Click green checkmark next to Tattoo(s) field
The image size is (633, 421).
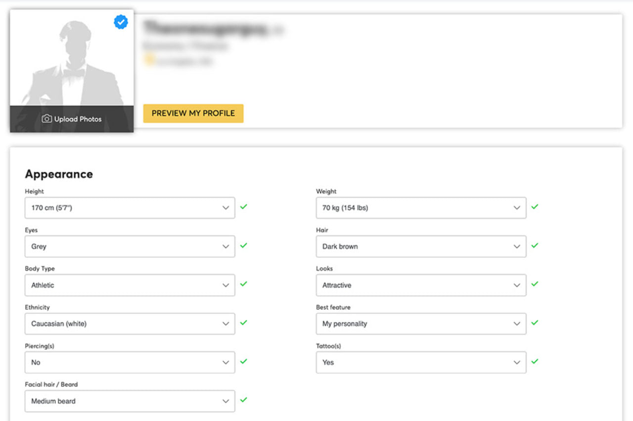point(535,361)
